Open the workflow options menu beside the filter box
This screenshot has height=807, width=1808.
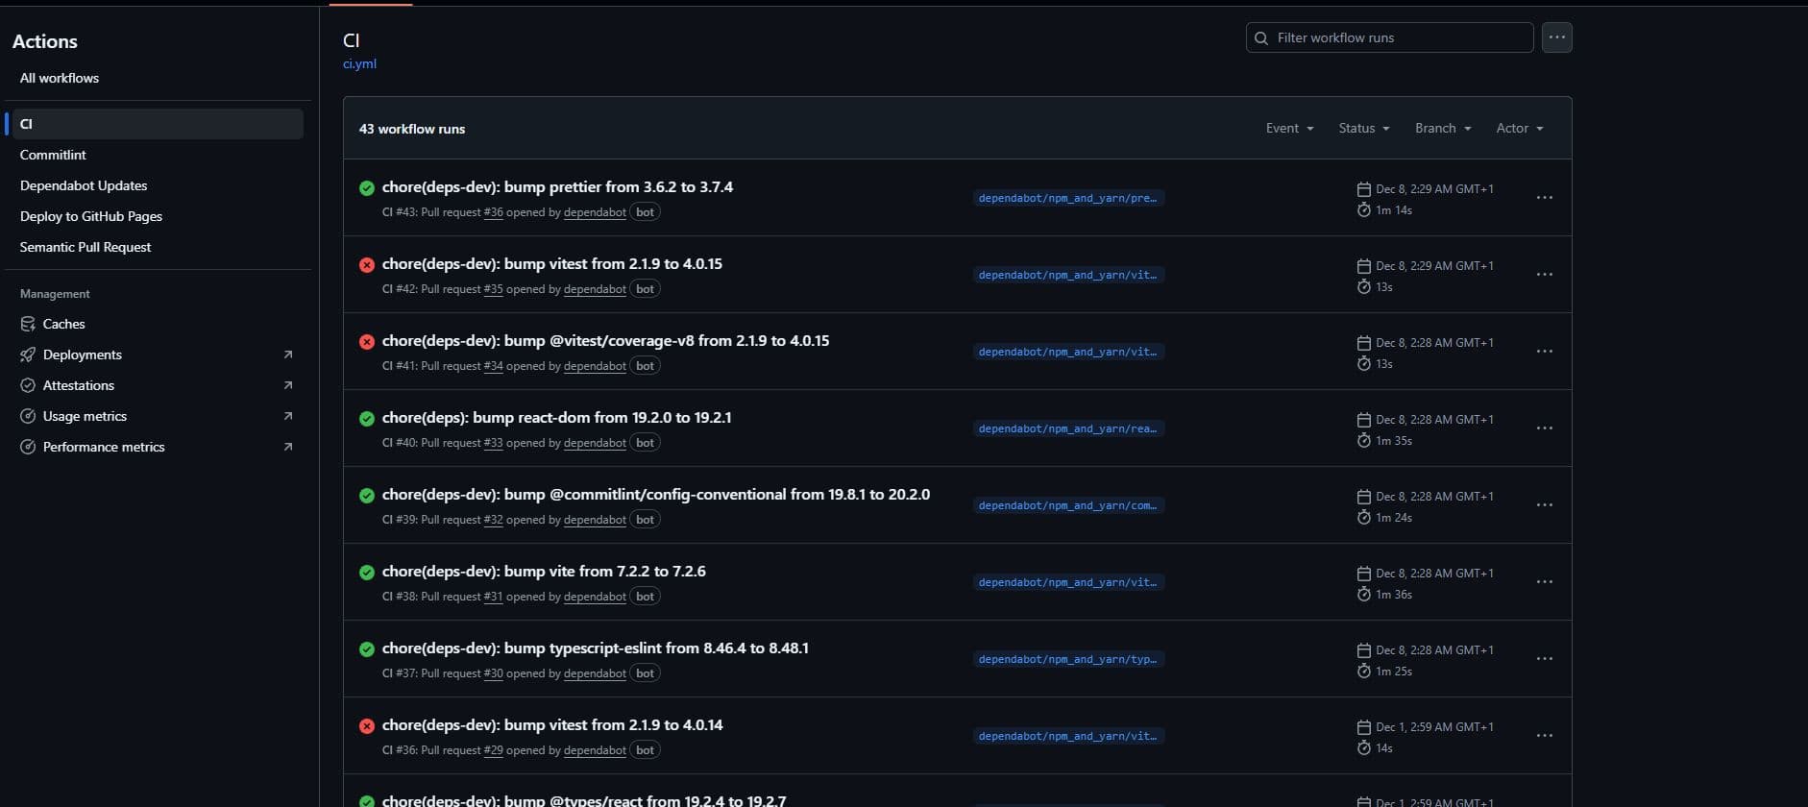pos(1556,37)
